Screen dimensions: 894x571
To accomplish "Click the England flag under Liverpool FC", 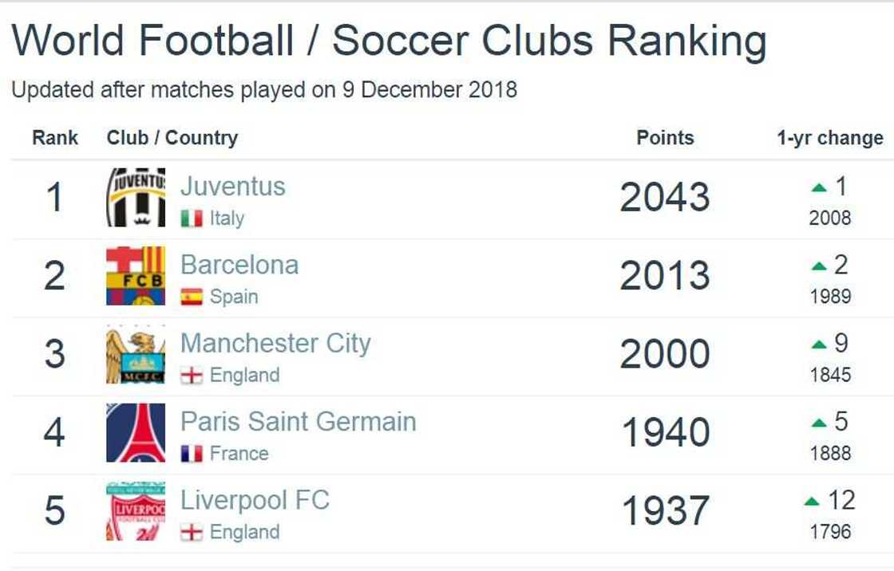I will tap(192, 533).
